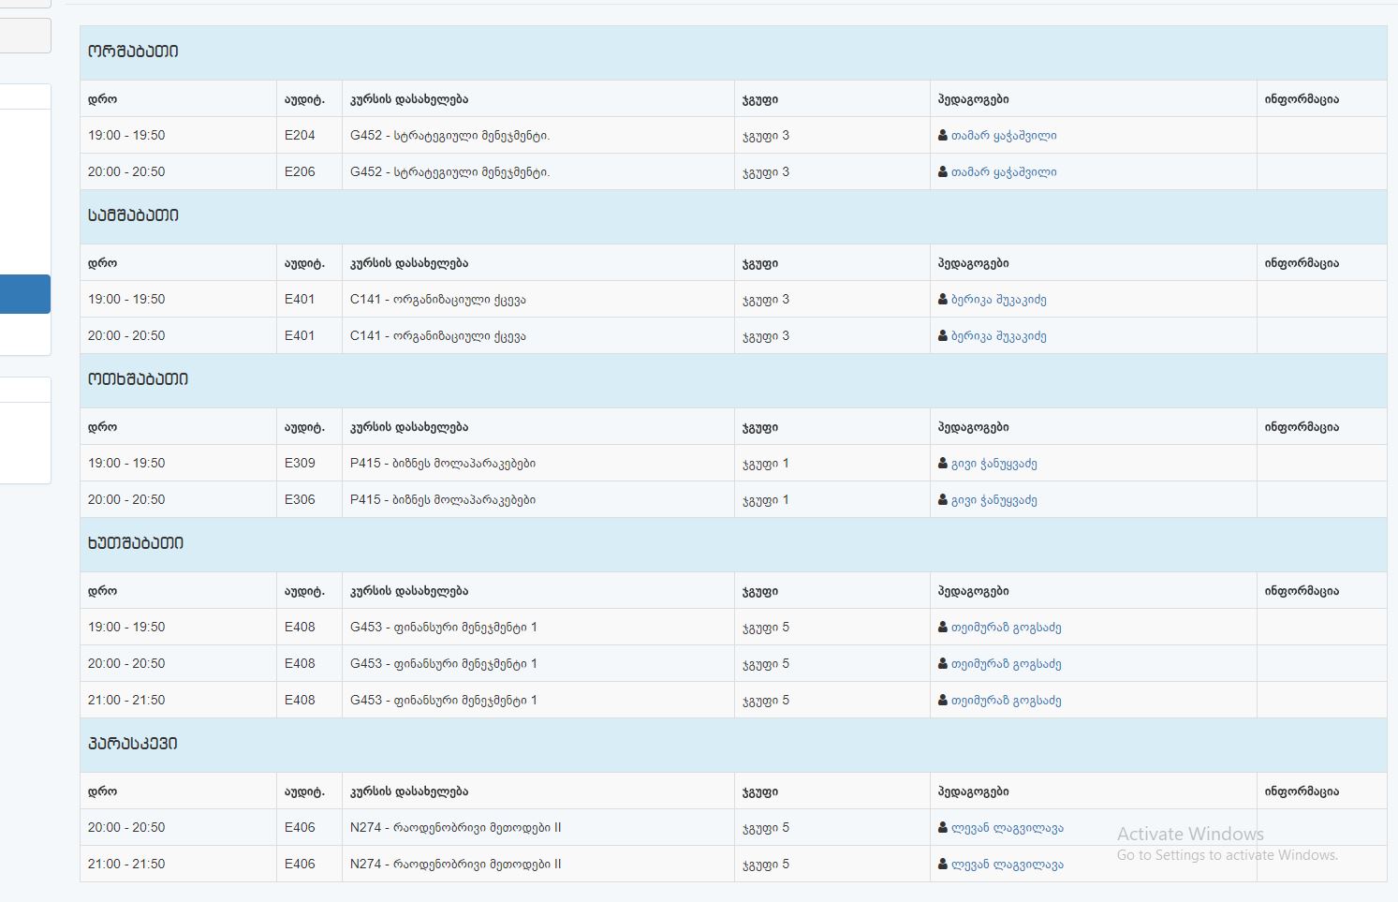Image resolution: width=1398 pixels, height=902 pixels.
Task: Click the person icon in the E309 row
Action: [943, 464]
